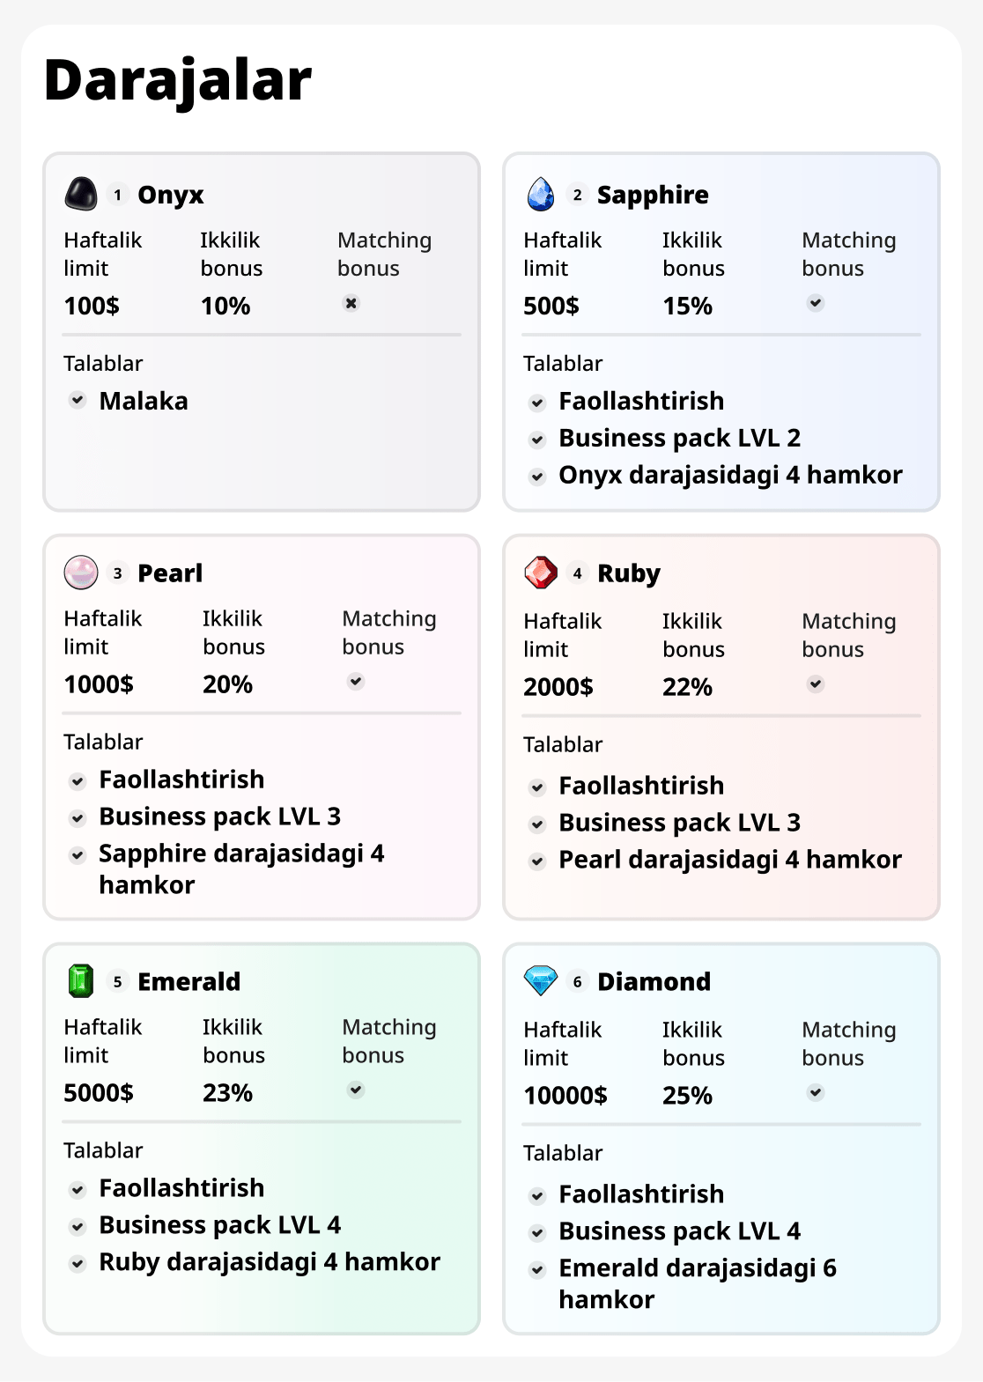Click the Emerald 5000$ weekly limit value
Viewport: 983px width, 1382px height.
pos(99,1093)
